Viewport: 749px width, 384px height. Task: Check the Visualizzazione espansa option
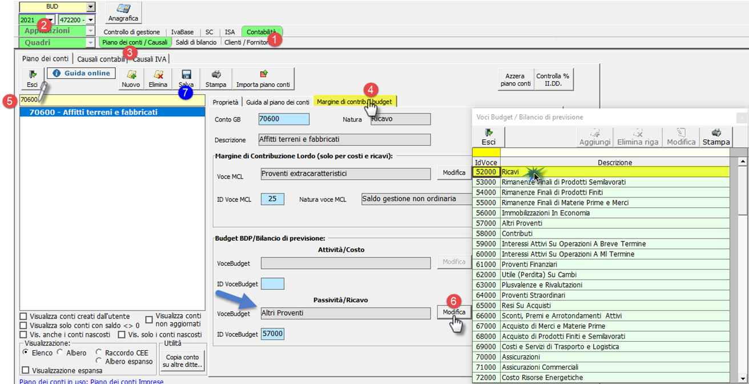[25, 371]
